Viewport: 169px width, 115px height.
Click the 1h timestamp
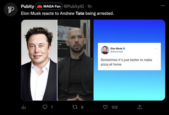click(x=89, y=6)
